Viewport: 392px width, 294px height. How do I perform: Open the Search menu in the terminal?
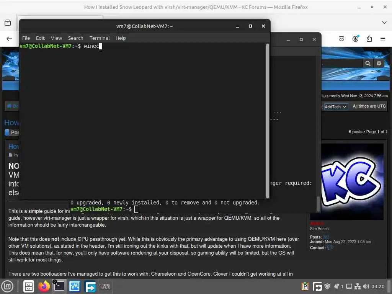coord(75,38)
